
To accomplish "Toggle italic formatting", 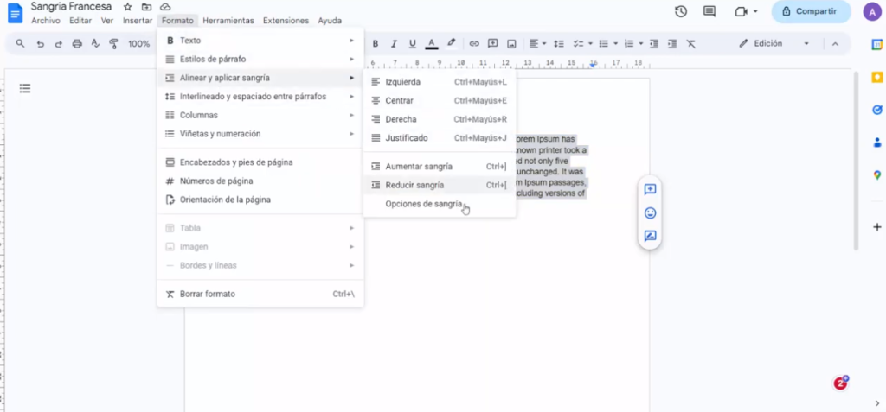I will 394,43.
